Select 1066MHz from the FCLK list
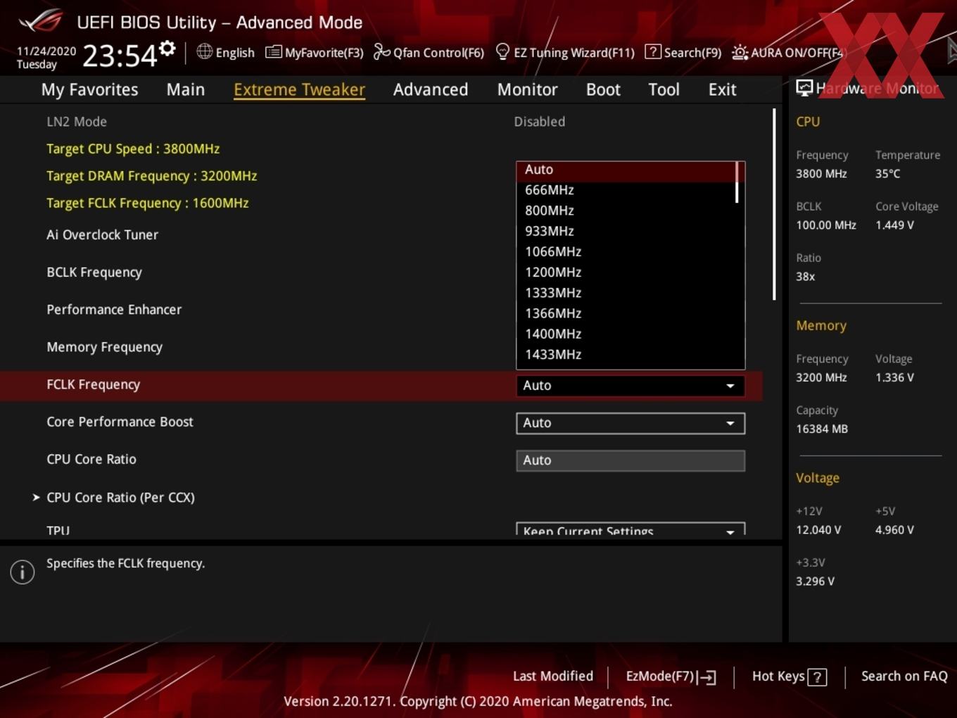Viewport: 957px width, 718px height. point(626,251)
